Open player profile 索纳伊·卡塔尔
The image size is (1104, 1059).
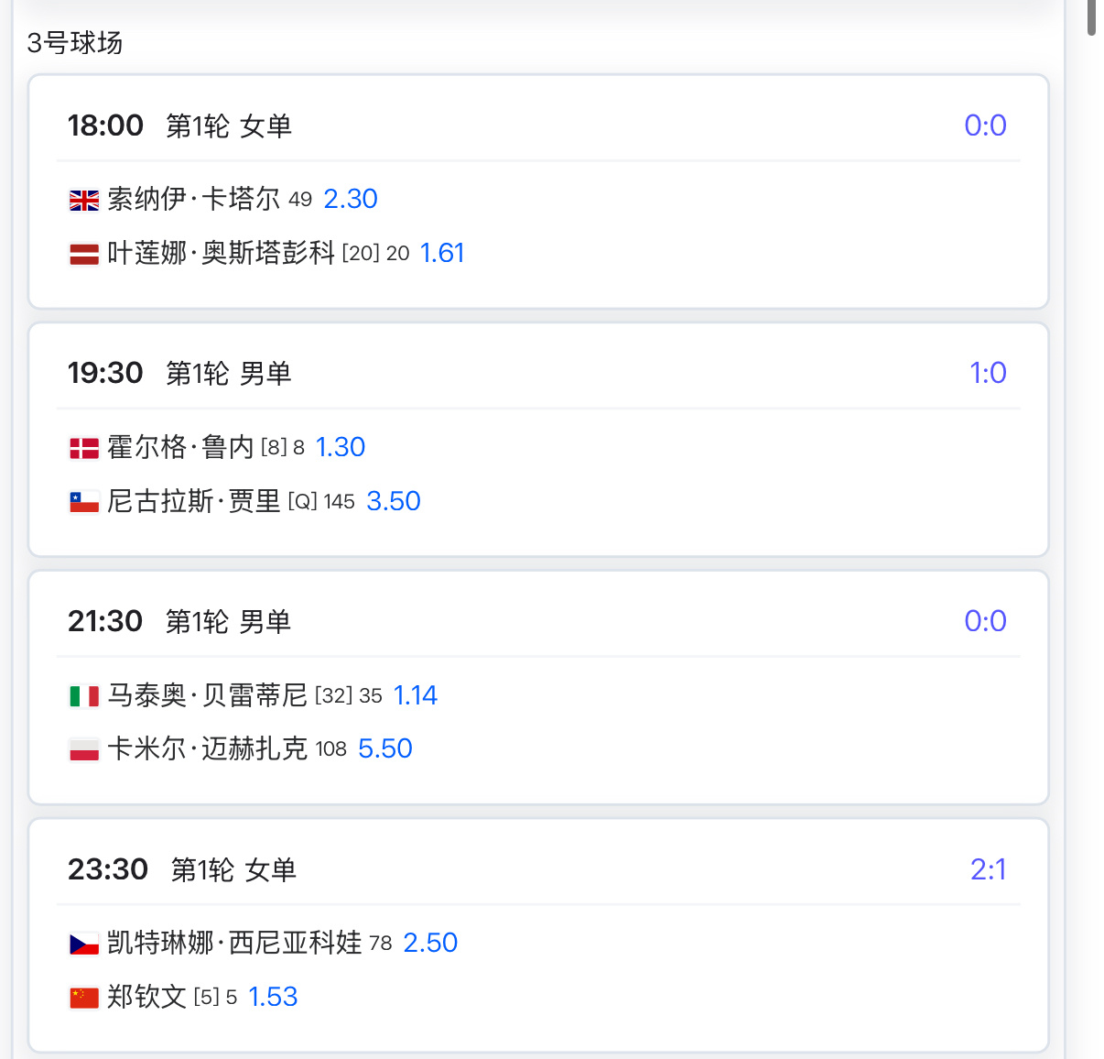pyautogui.click(x=193, y=199)
